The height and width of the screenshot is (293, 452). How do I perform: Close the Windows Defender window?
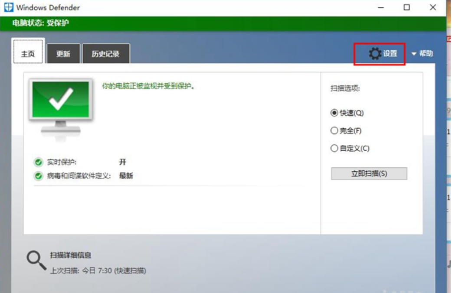coord(433,7)
